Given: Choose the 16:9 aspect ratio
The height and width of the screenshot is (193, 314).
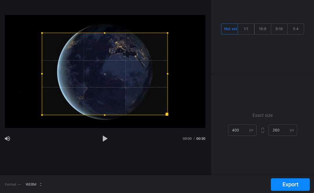Looking at the screenshot, I should [x=263, y=29].
